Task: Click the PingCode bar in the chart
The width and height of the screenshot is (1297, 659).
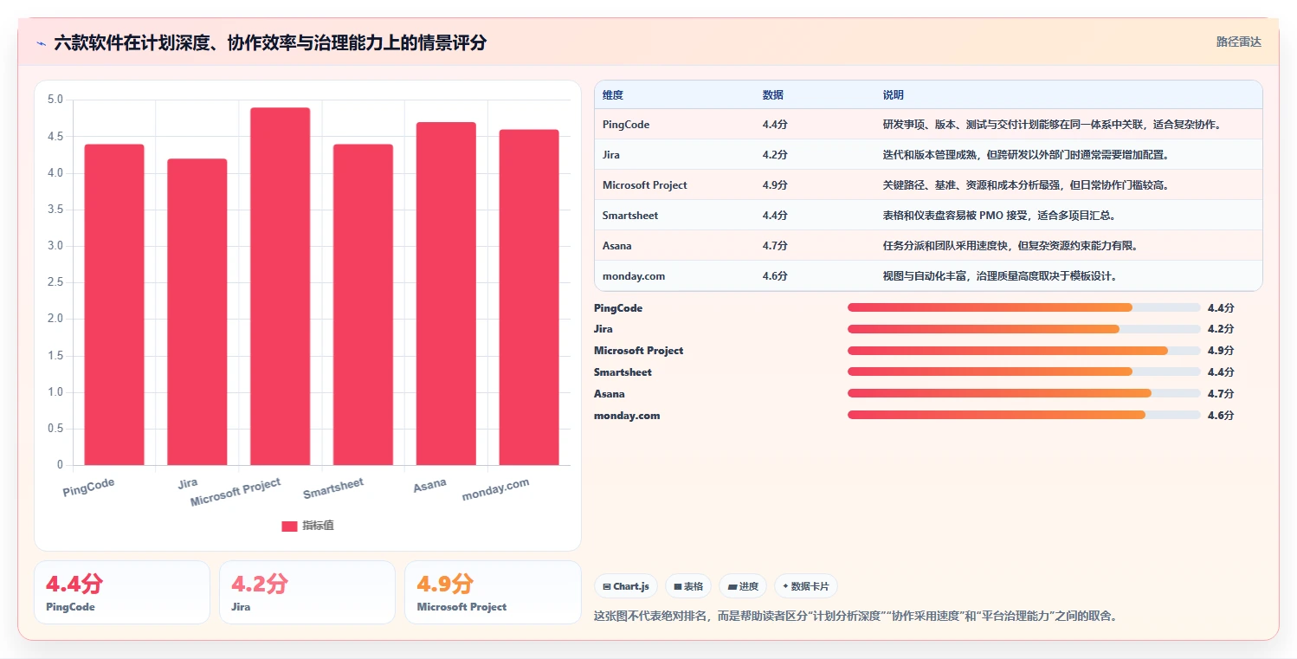Action: (114, 305)
